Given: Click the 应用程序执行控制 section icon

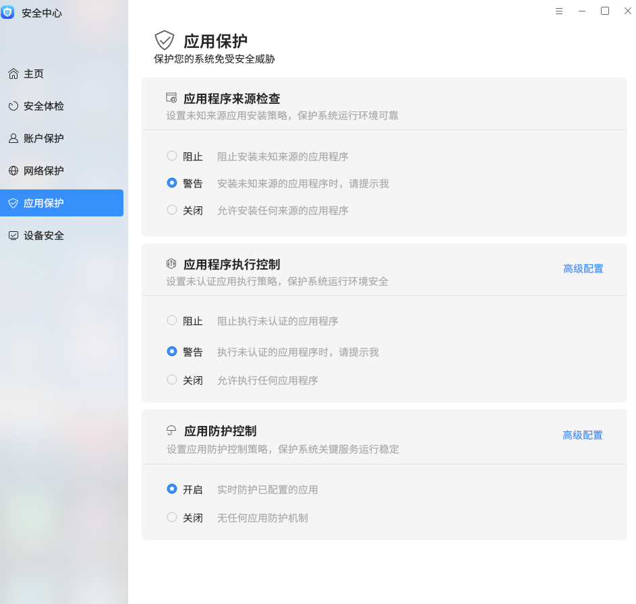Looking at the screenshot, I should coord(171,263).
